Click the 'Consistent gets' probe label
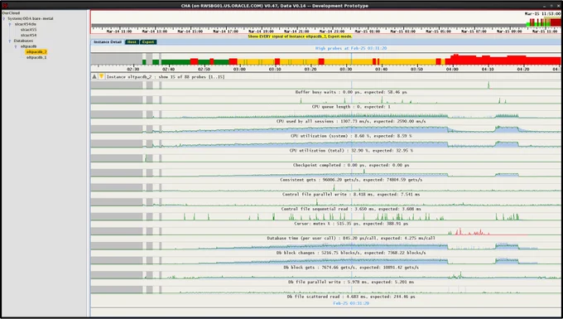 point(351,180)
